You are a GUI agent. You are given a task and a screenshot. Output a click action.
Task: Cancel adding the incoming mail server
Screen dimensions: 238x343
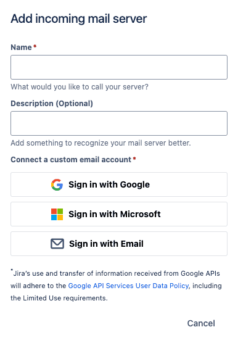[x=201, y=323]
